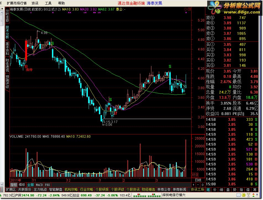Open the 券商新闻 bottom tab
Image resolution: width=263 pixels, height=200 pixels.
[180, 190]
